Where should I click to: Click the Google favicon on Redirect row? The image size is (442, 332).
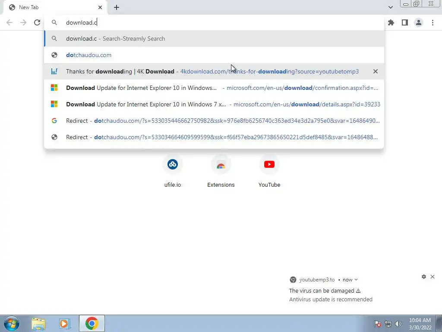(x=54, y=121)
